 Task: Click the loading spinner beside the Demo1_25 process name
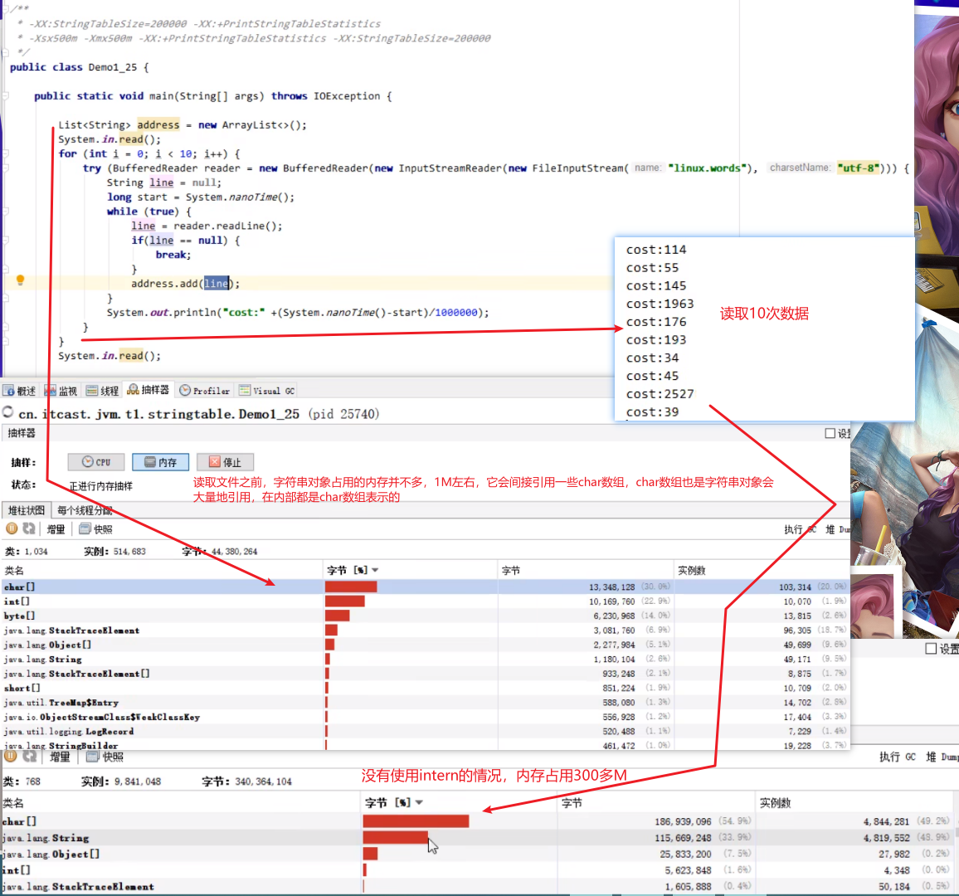(8, 412)
